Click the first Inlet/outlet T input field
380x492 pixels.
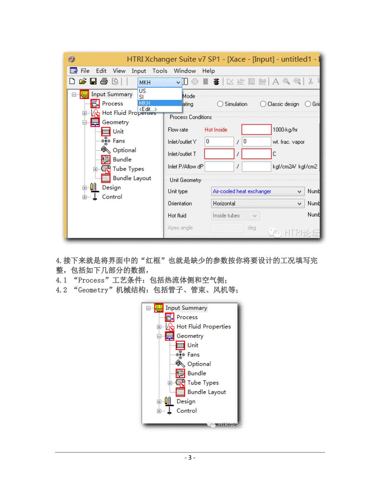tap(219, 154)
